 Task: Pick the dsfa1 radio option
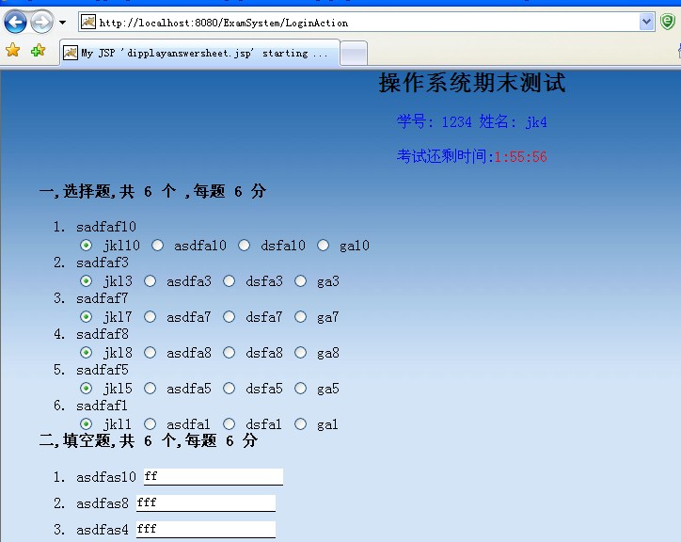pos(229,423)
